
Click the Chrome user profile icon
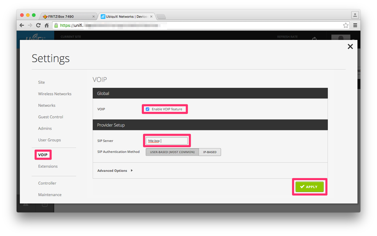pos(355,15)
